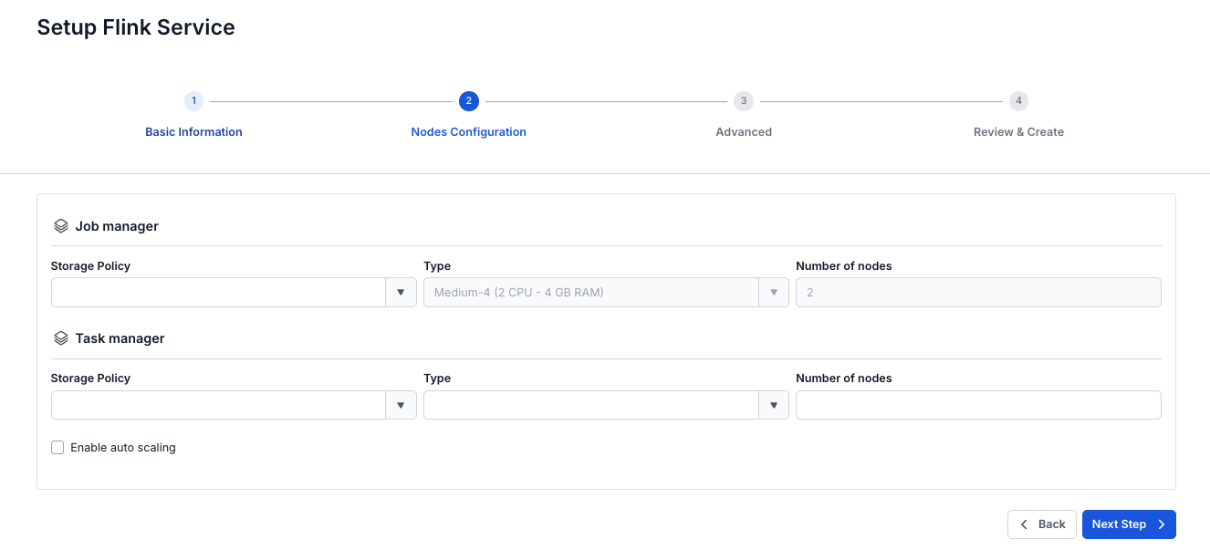Click the Back button
1210x550 pixels.
pos(1042,524)
